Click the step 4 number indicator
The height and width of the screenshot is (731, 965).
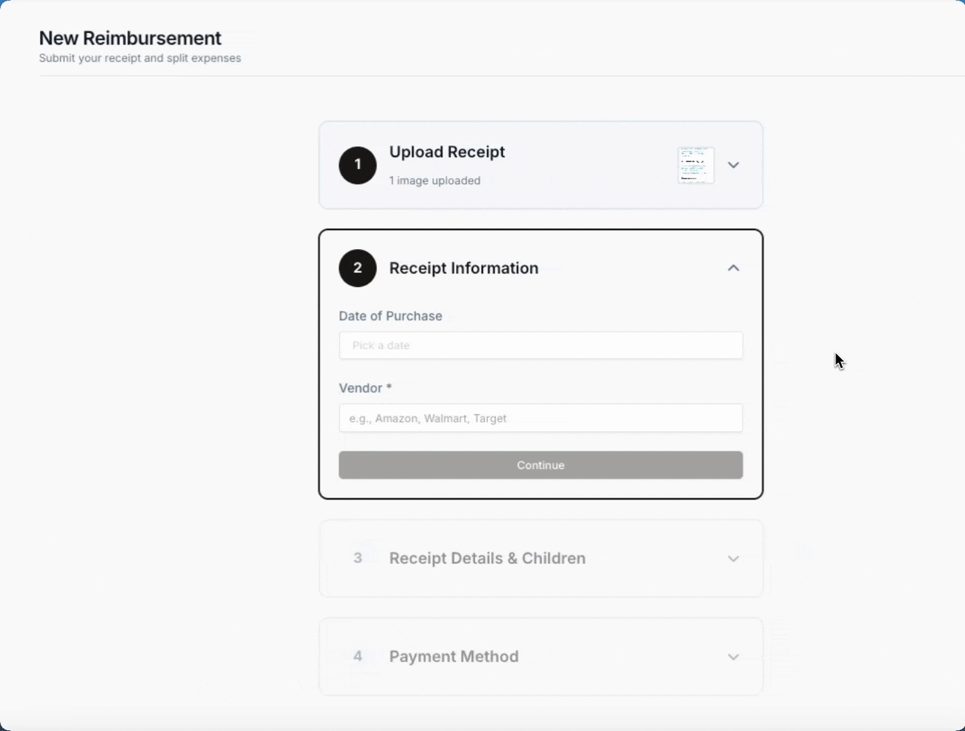click(x=357, y=657)
